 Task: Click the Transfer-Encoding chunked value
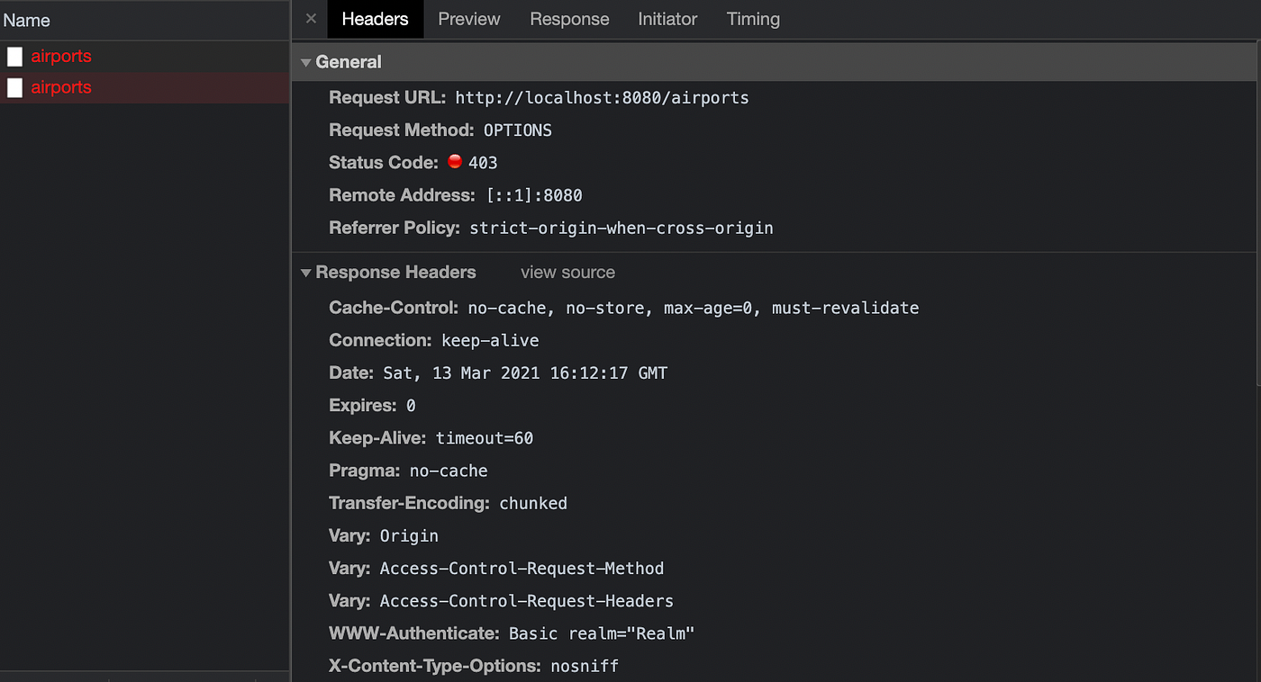pyautogui.click(x=533, y=503)
